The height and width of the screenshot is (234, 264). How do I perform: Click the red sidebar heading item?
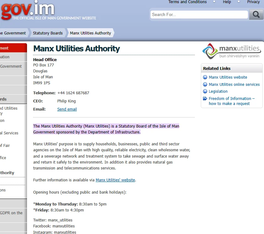pyautogui.click(x=14, y=48)
